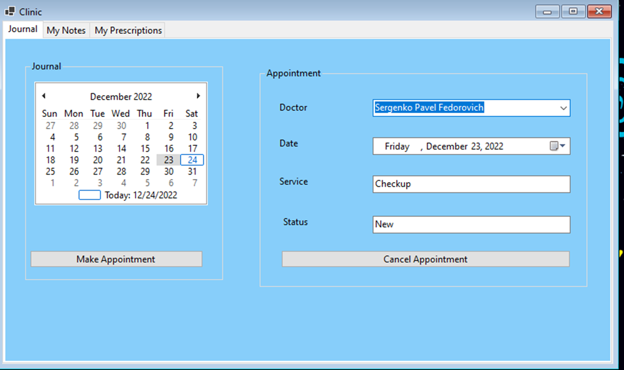Select December 21 in the calendar
This screenshot has width=624, height=370.
pyautogui.click(x=121, y=160)
